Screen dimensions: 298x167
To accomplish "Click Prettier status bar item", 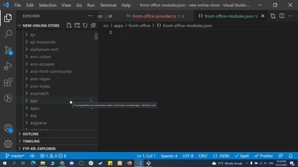I will point(264,156).
